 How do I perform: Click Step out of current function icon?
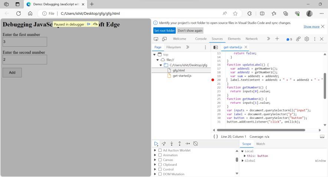180,144
